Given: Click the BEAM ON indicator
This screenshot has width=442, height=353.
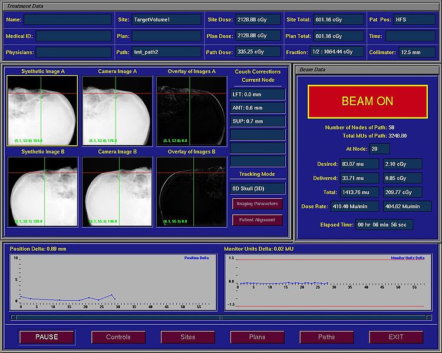Looking at the screenshot, I should click(368, 101).
